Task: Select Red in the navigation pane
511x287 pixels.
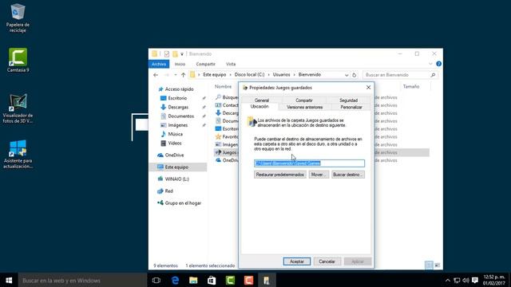Action: (168, 191)
